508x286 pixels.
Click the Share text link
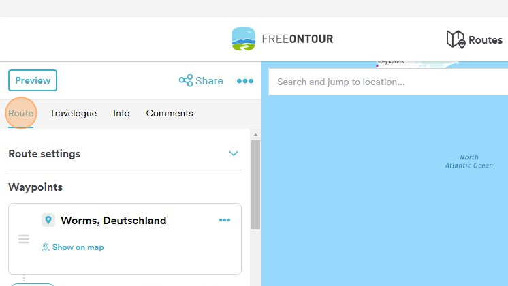click(x=209, y=80)
